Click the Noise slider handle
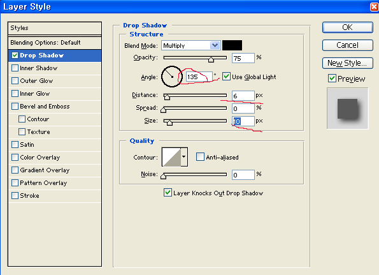The width and height of the screenshot is (379, 275). 164,176
